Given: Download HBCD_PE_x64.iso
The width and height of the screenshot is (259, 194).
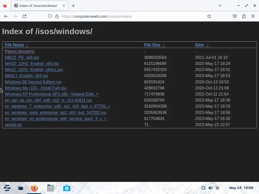Looking at the screenshot, I should click(x=22, y=57).
